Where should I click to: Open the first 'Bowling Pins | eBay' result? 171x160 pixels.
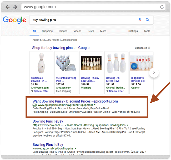(48, 121)
